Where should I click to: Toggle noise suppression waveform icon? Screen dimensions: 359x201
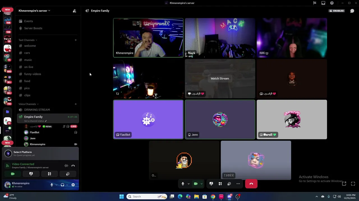point(66,166)
